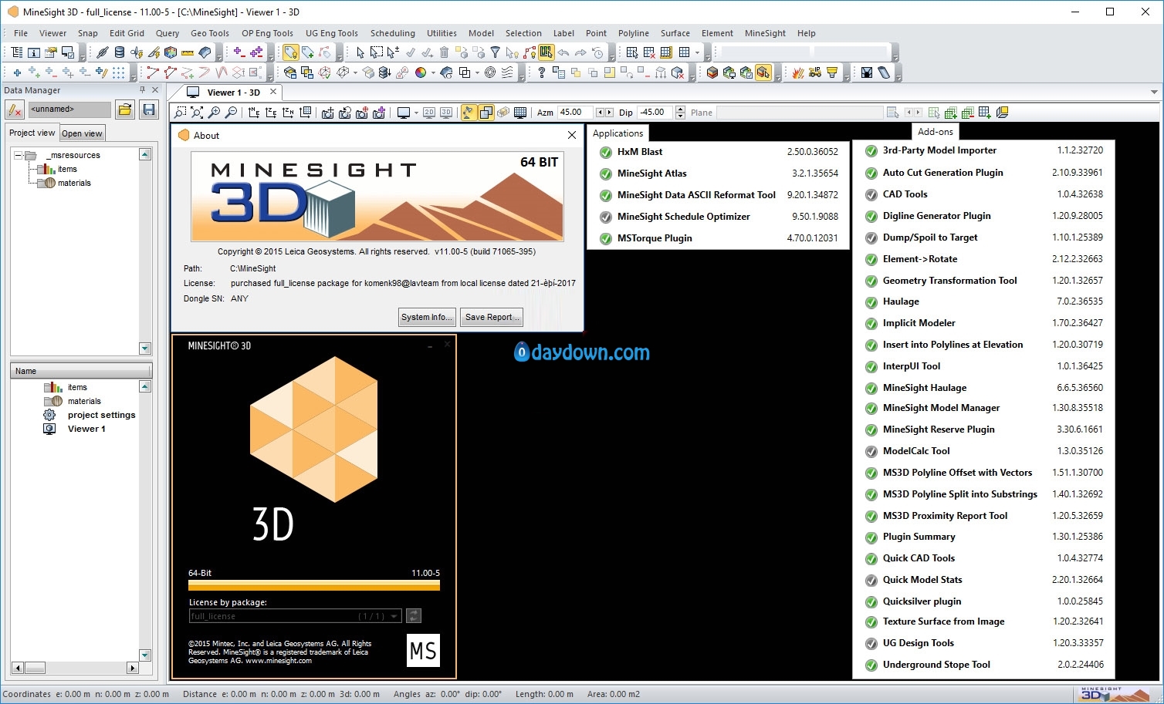Screen dimensions: 1164x704
Task: Click the save disk icon in Data Manager
Action: [x=149, y=110]
